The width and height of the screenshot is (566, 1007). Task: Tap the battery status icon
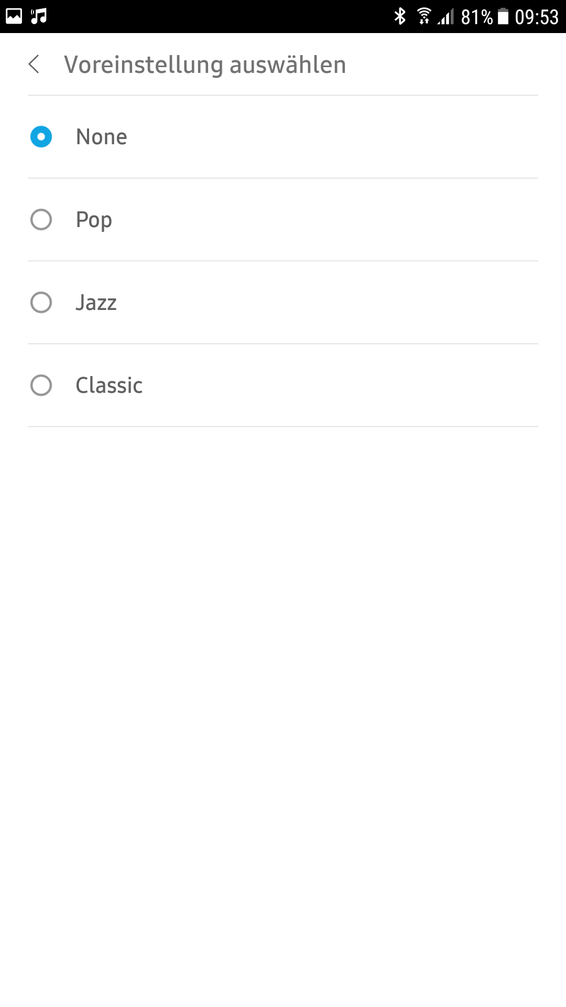pyautogui.click(x=503, y=16)
